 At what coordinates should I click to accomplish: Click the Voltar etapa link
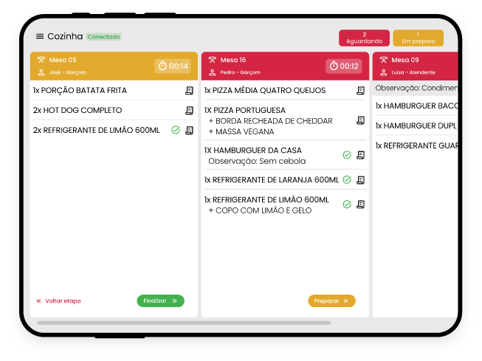[63, 300]
